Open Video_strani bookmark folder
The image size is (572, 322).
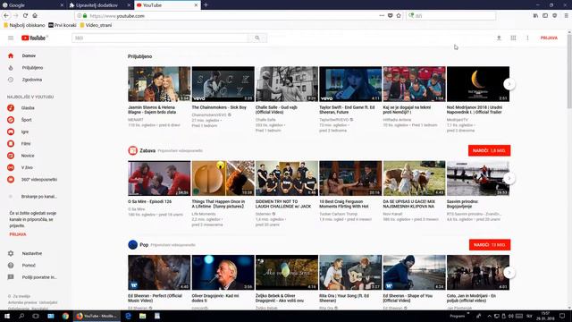96,25
